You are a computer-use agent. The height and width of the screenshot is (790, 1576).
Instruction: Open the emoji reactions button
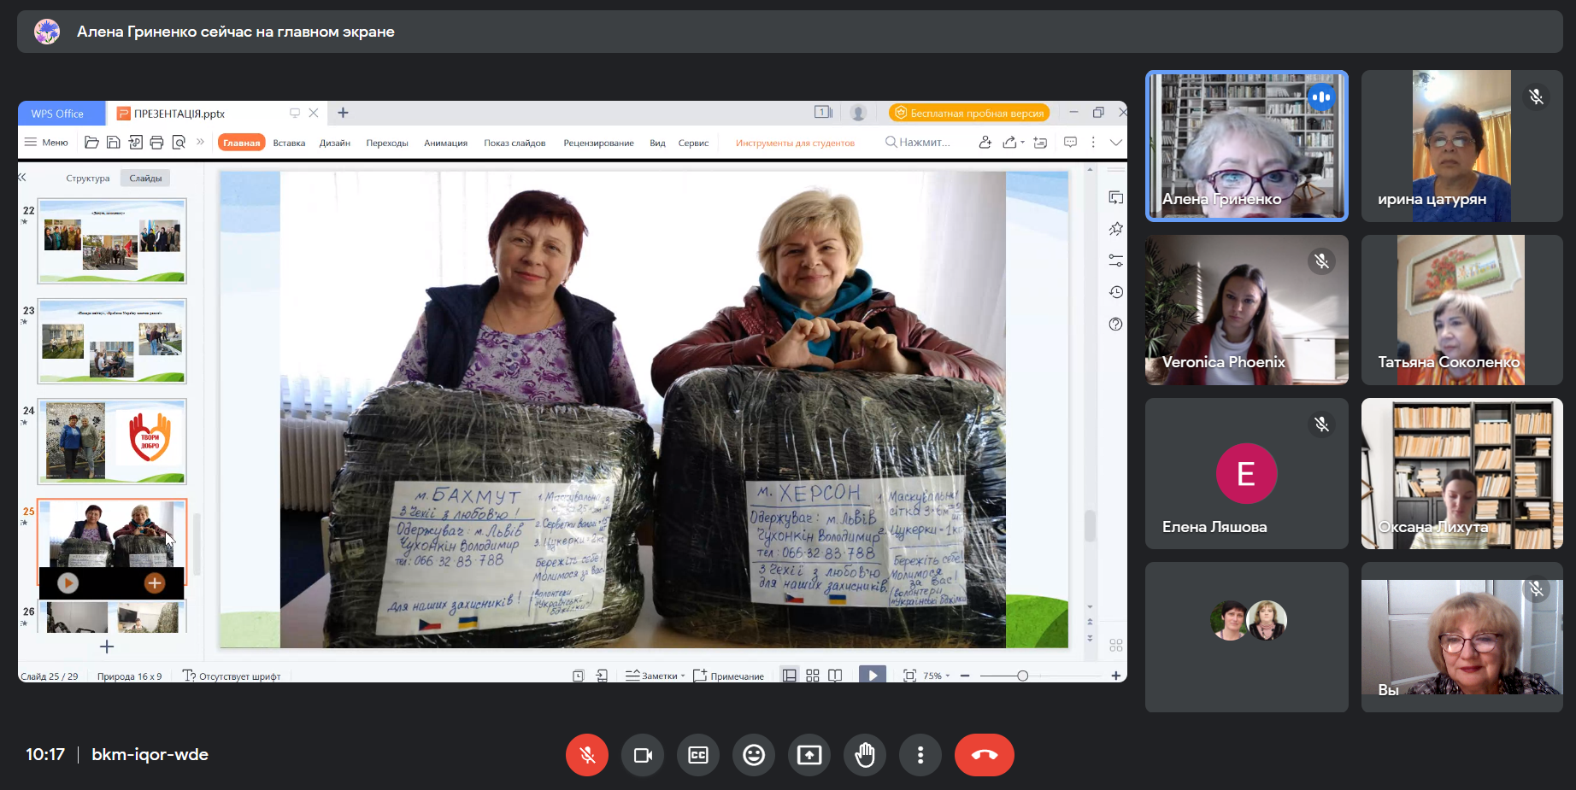pyautogui.click(x=754, y=755)
